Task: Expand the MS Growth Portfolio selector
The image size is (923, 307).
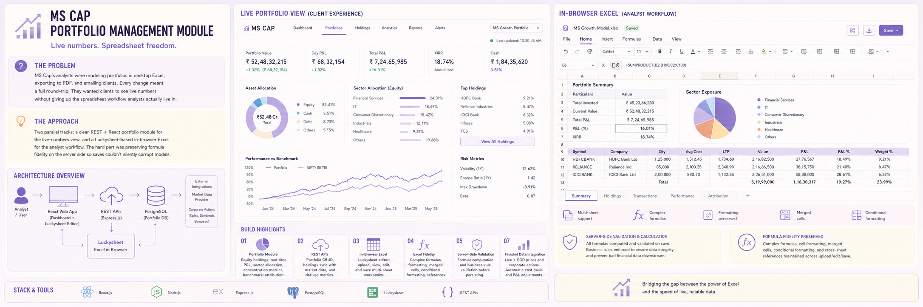Action: (x=516, y=28)
